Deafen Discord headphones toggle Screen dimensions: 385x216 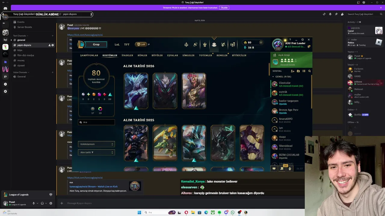[42, 203]
